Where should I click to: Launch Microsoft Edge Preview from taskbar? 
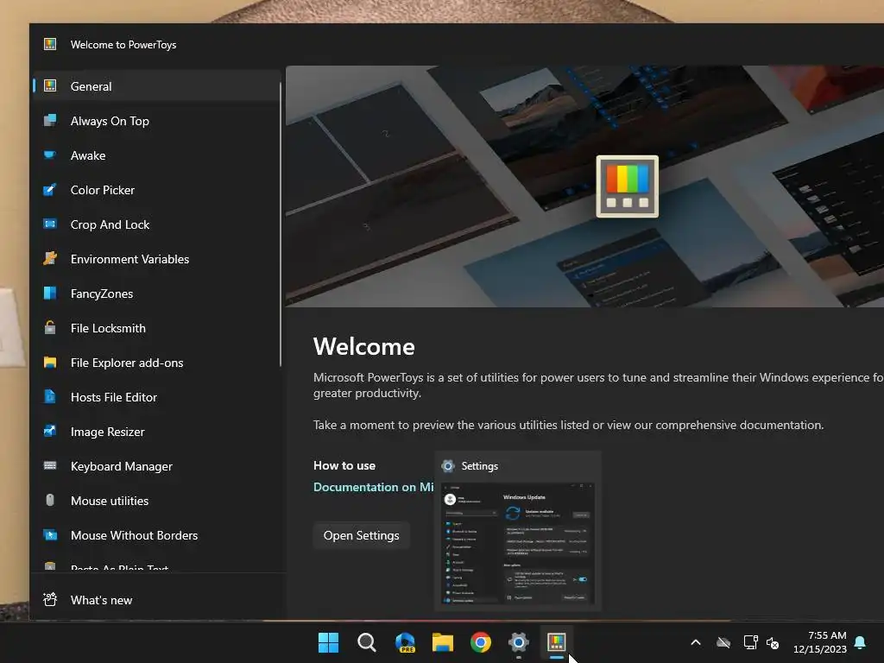(x=405, y=642)
